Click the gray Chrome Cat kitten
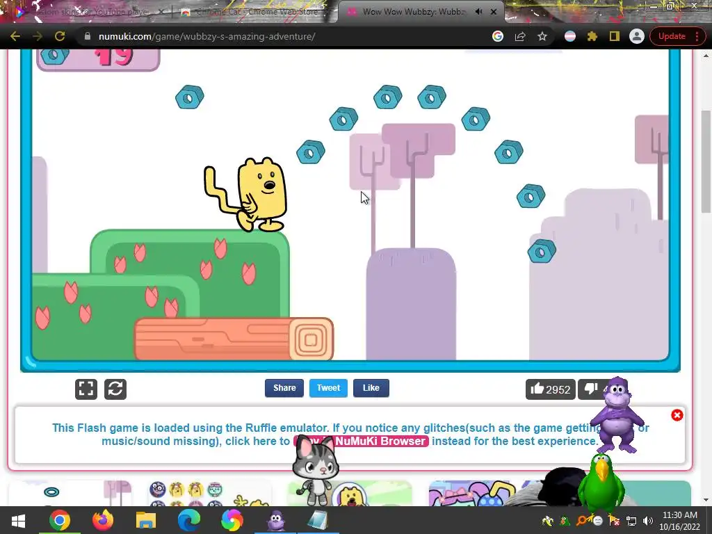This screenshot has width=712, height=534. [314, 470]
